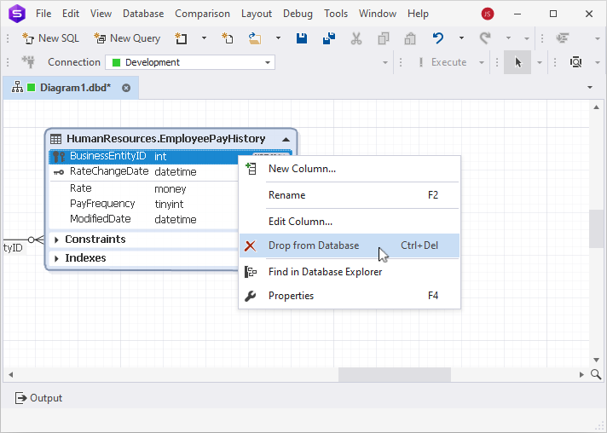Open the Database menu
This screenshot has height=433, width=607.
point(143,14)
